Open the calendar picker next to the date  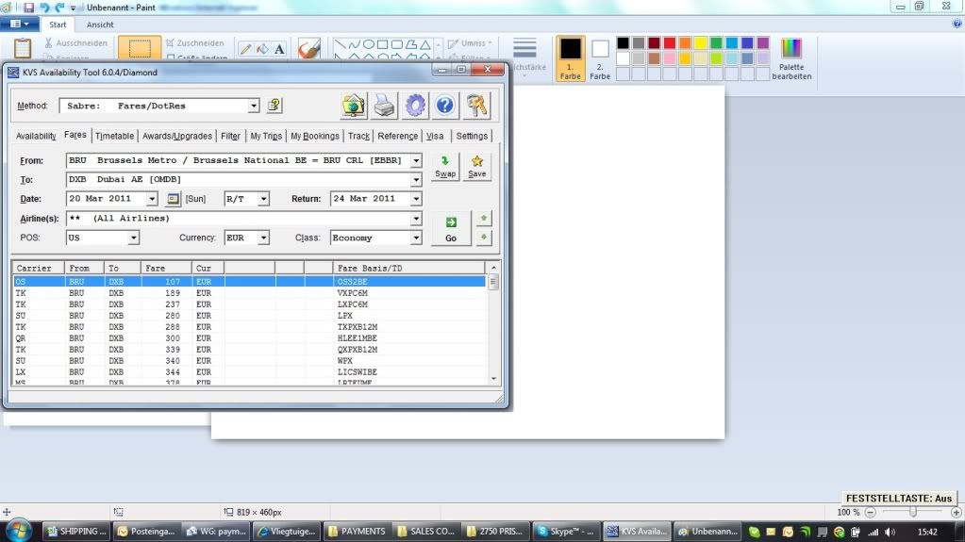click(173, 199)
